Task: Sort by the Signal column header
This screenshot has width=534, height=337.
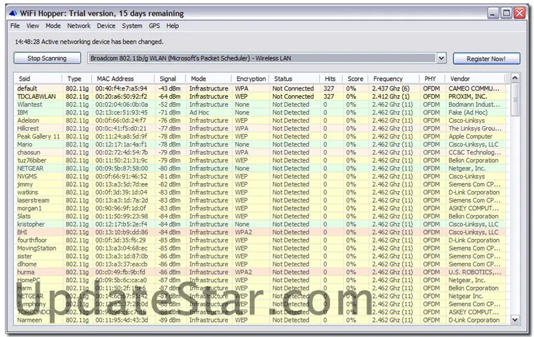Action: (170, 79)
